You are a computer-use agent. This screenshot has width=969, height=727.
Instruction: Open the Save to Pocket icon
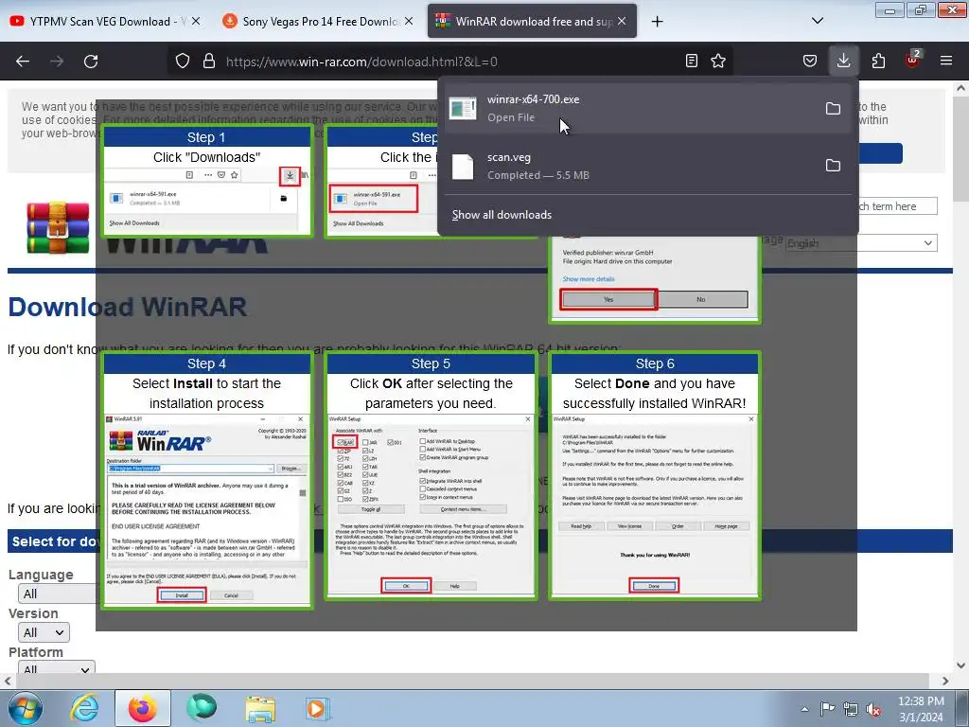[x=810, y=61]
